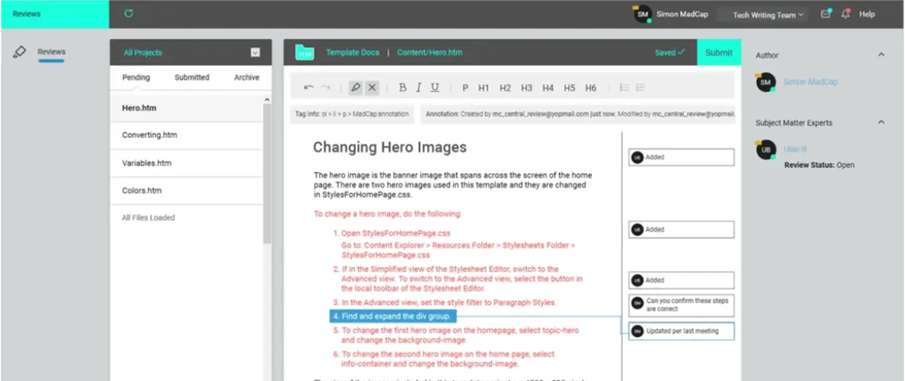The image size is (905, 381).
Task: Expand the All Projects dropdown arrow
Action: coord(255,53)
